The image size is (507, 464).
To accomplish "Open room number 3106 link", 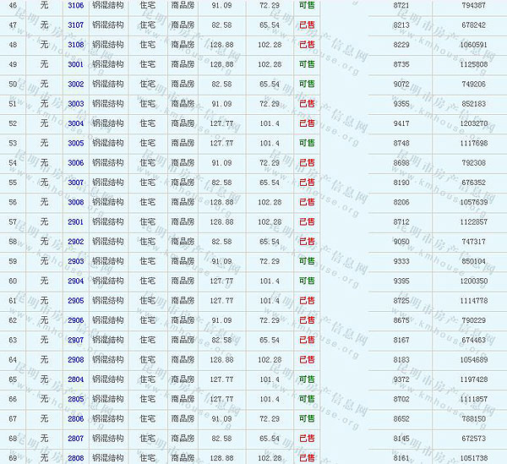I will point(75,6).
